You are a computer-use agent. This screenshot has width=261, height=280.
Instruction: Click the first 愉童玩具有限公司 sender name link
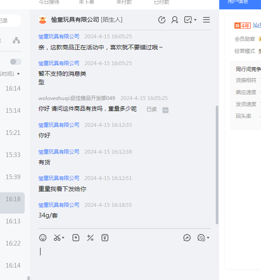tap(59, 37)
